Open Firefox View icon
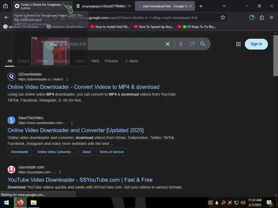Image resolution: width=278 pixels, height=208 pixels. (5, 6)
